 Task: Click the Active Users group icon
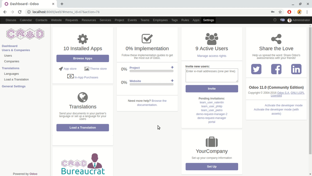coord(212,39)
